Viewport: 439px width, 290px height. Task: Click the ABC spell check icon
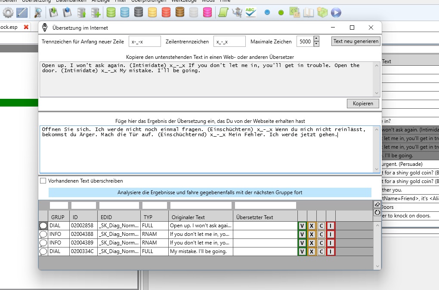[250, 13]
